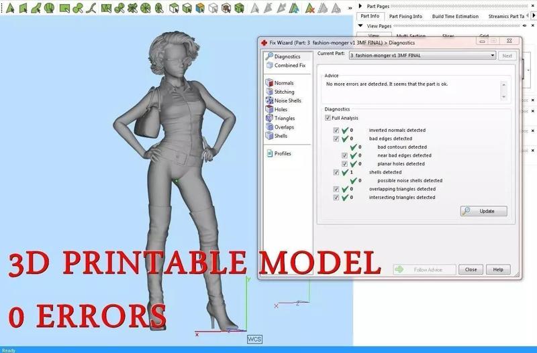Viewport: 537px width, 353px height.
Task: Show more toolbar icons via chevron overflow
Action: coord(350,8)
